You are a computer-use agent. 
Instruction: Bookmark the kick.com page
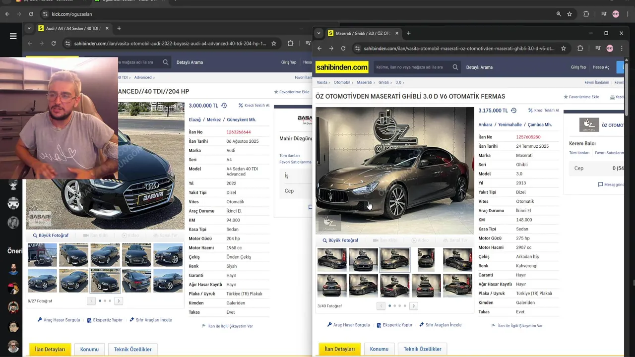tap(570, 14)
